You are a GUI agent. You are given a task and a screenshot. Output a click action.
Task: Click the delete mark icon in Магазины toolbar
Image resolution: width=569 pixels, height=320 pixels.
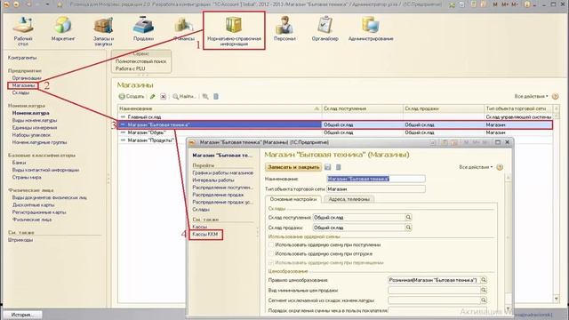click(164, 97)
